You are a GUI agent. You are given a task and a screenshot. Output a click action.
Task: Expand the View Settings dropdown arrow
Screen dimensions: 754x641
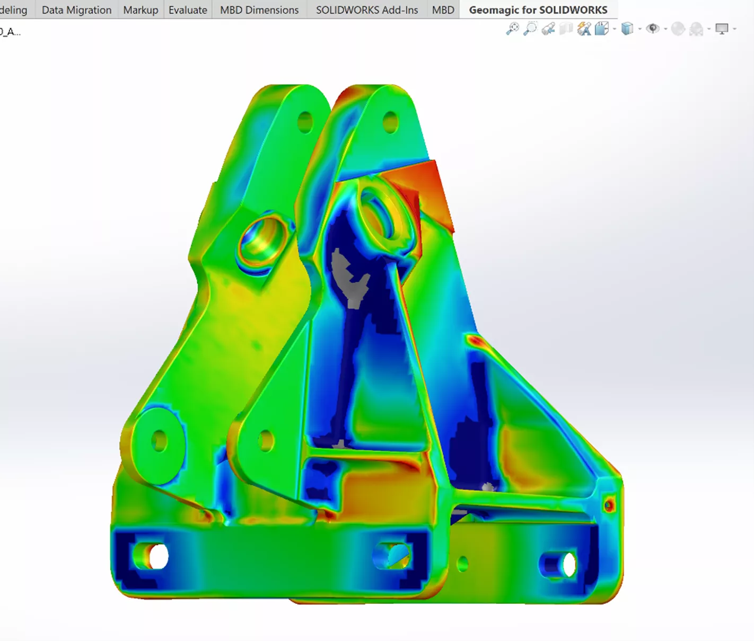point(734,29)
